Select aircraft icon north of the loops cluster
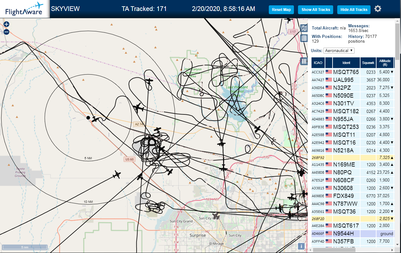 pos(157,129)
